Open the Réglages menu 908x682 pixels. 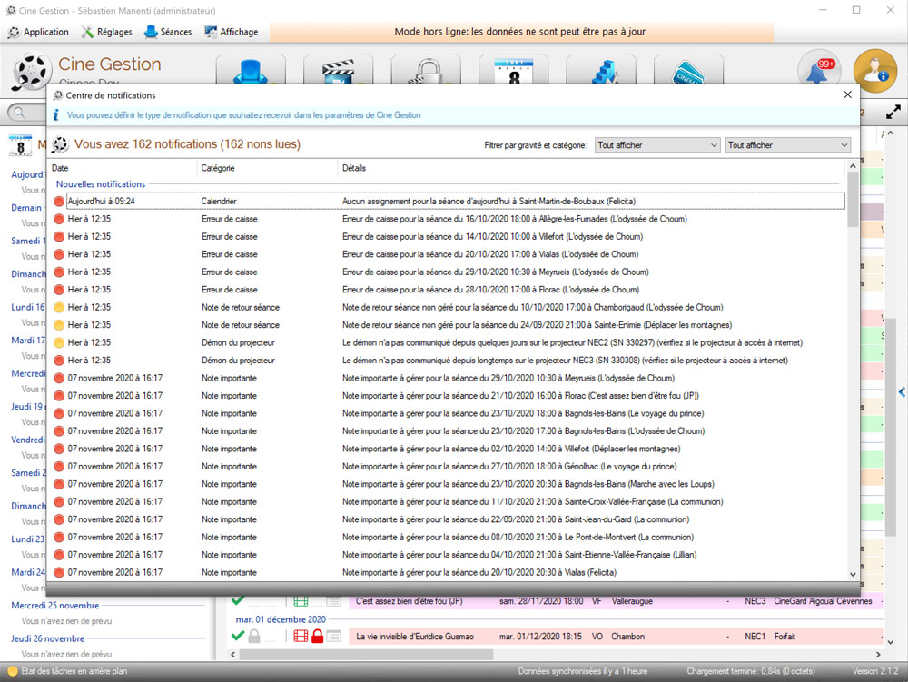click(107, 32)
